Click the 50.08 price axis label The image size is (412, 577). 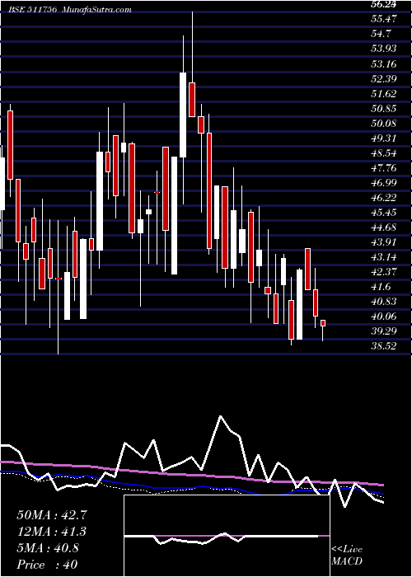pyautogui.click(x=384, y=123)
